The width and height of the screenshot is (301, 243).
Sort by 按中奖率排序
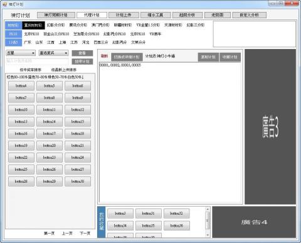[31, 70]
